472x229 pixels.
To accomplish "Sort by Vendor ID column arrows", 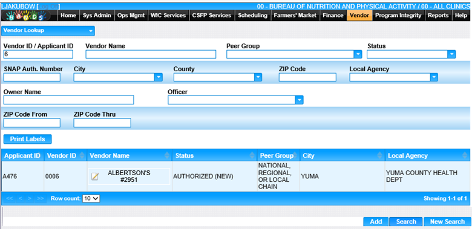I will (82, 155).
